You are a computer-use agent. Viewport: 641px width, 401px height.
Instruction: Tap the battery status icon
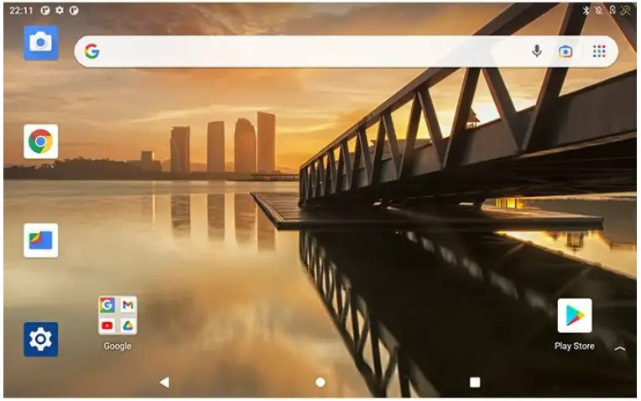coord(612,10)
